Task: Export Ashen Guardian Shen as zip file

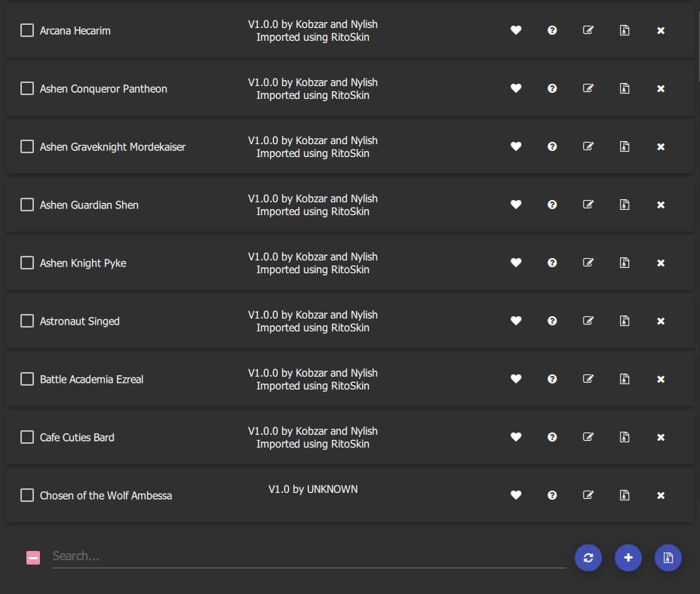Action: (x=625, y=205)
